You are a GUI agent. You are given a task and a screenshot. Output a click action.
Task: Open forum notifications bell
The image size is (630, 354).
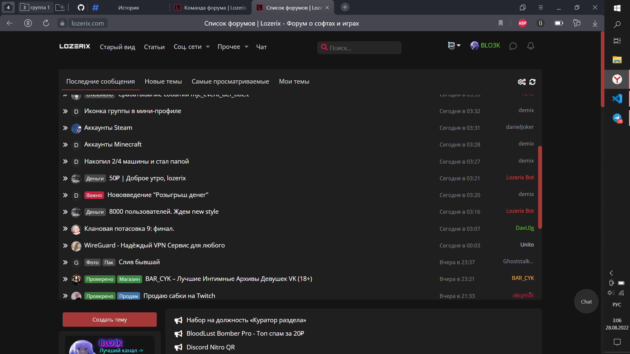(x=531, y=46)
